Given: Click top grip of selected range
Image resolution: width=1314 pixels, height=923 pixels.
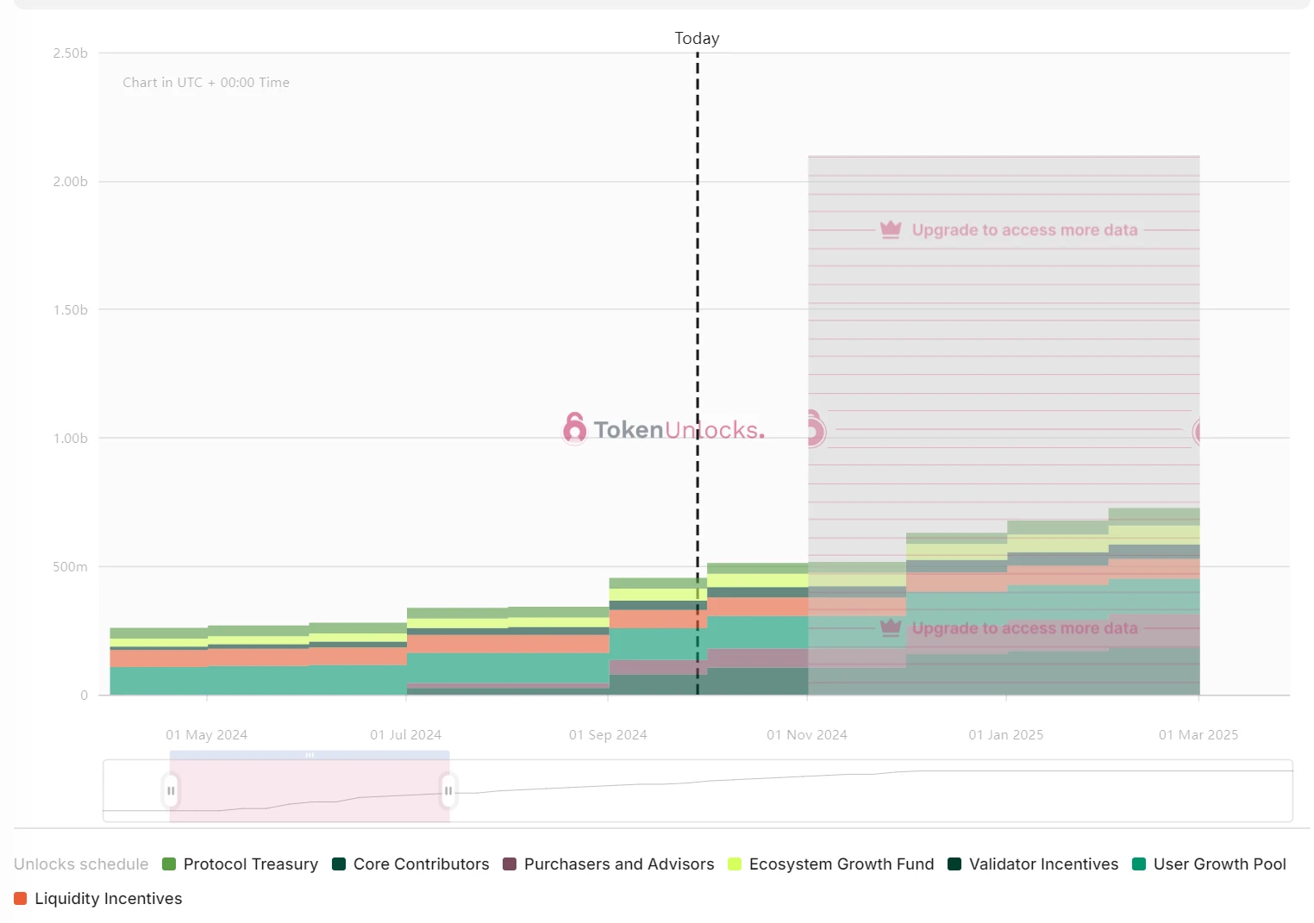Looking at the screenshot, I should click(x=310, y=755).
